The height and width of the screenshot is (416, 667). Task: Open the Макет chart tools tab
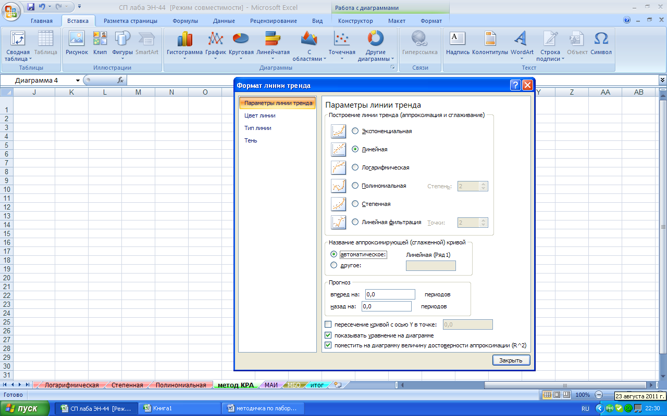tap(397, 21)
